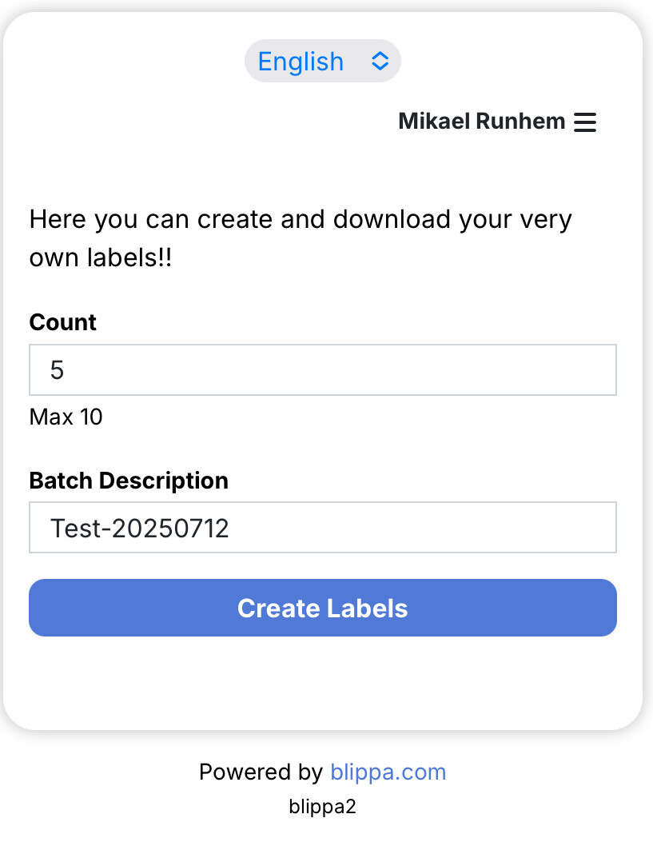Open the hamburger menu icon
The width and height of the screenshot is (653, 850).
(x=585, y=122)
